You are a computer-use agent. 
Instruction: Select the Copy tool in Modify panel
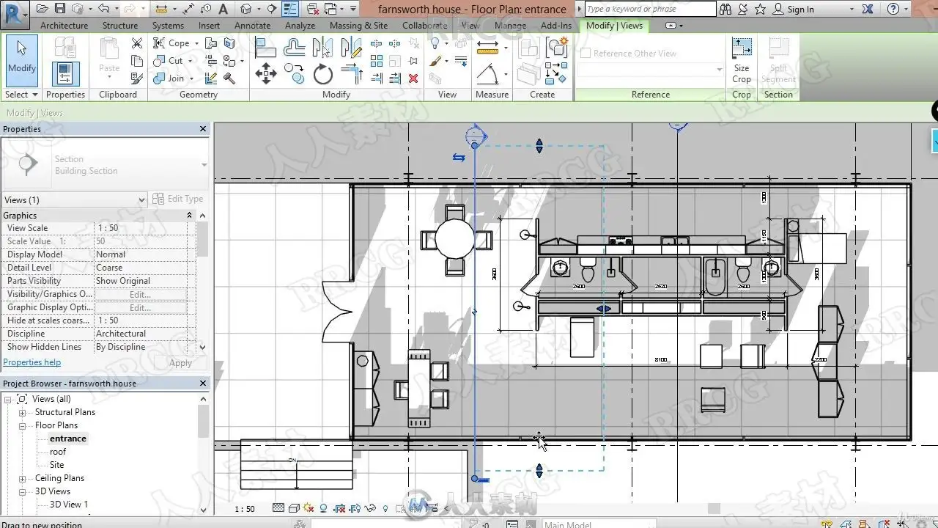(295, 73)
